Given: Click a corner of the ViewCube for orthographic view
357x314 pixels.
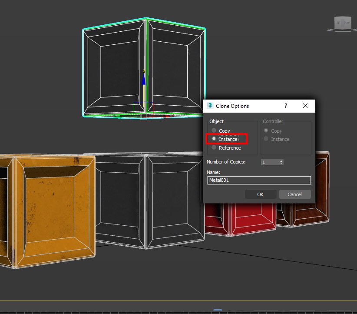Looking at the screenshot, I should tap(351, 17).
